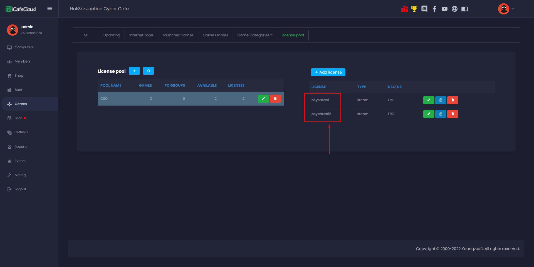Viewport: 534px width, 267px height.
Task: Open the red gift box icon
Action: click(404, 9)
